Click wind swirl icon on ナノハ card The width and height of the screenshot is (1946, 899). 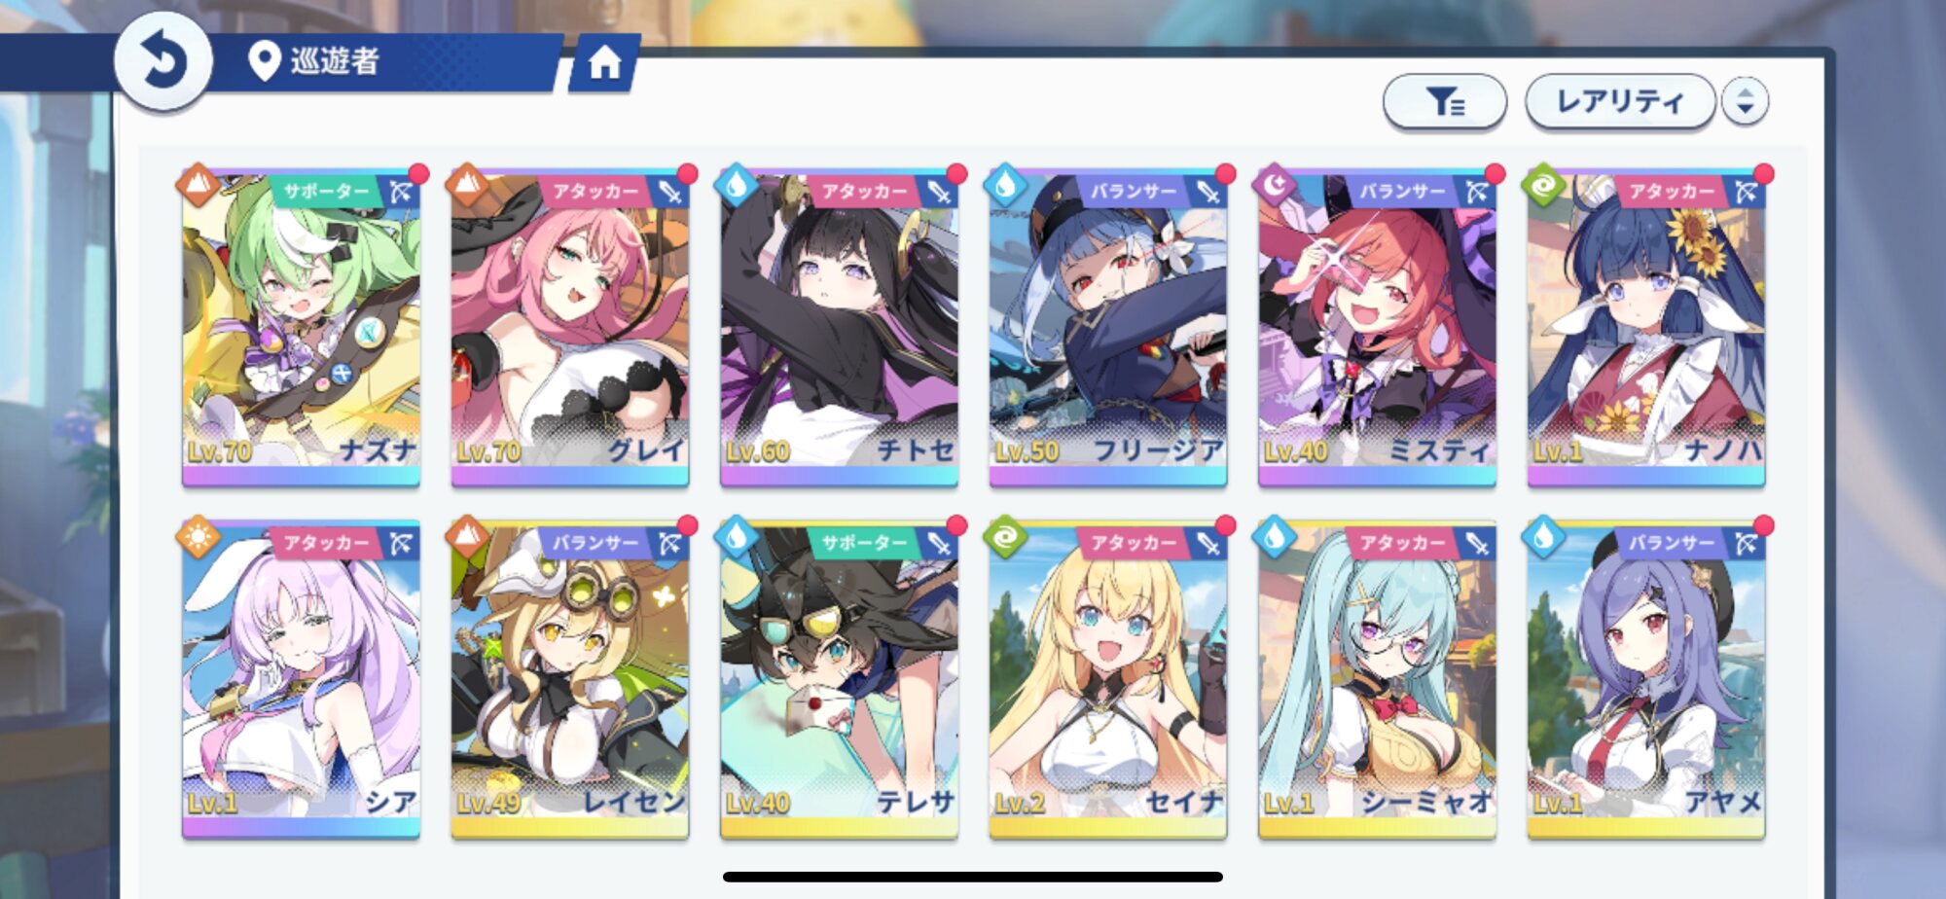[x=1544, y=185]
